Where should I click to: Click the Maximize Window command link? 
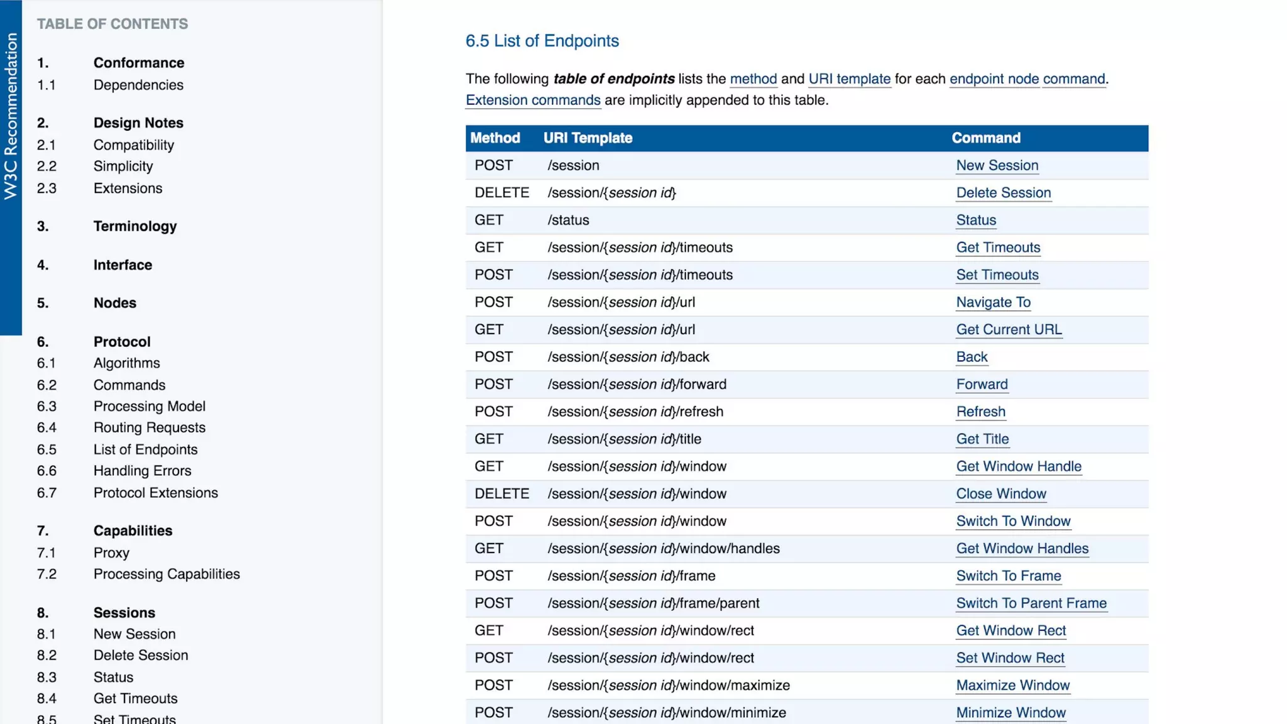pyautogui.click(x=1012, y=685)
